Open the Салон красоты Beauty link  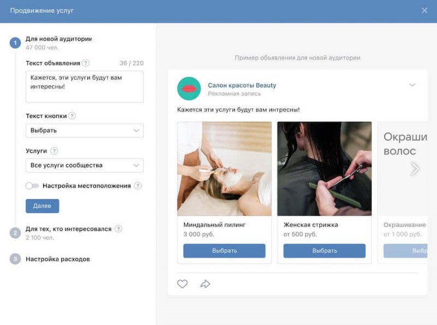[242, 85]
